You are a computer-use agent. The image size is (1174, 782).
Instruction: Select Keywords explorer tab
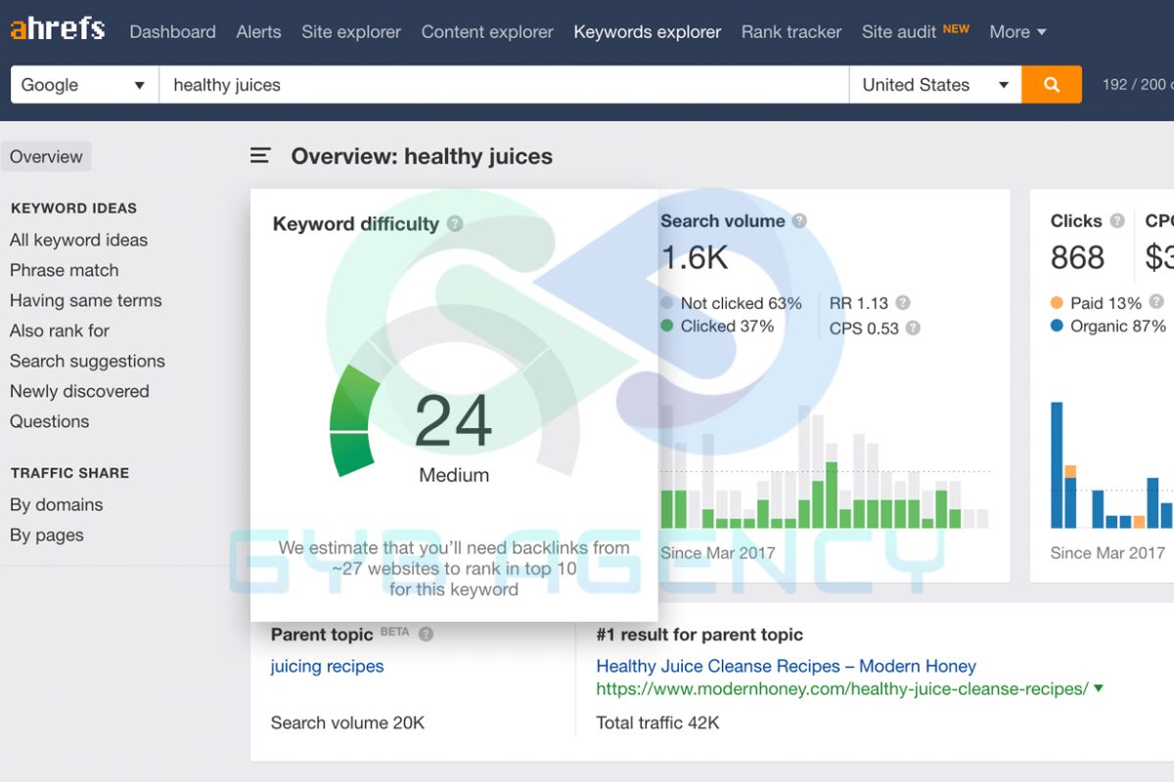[x=648, y=31]
